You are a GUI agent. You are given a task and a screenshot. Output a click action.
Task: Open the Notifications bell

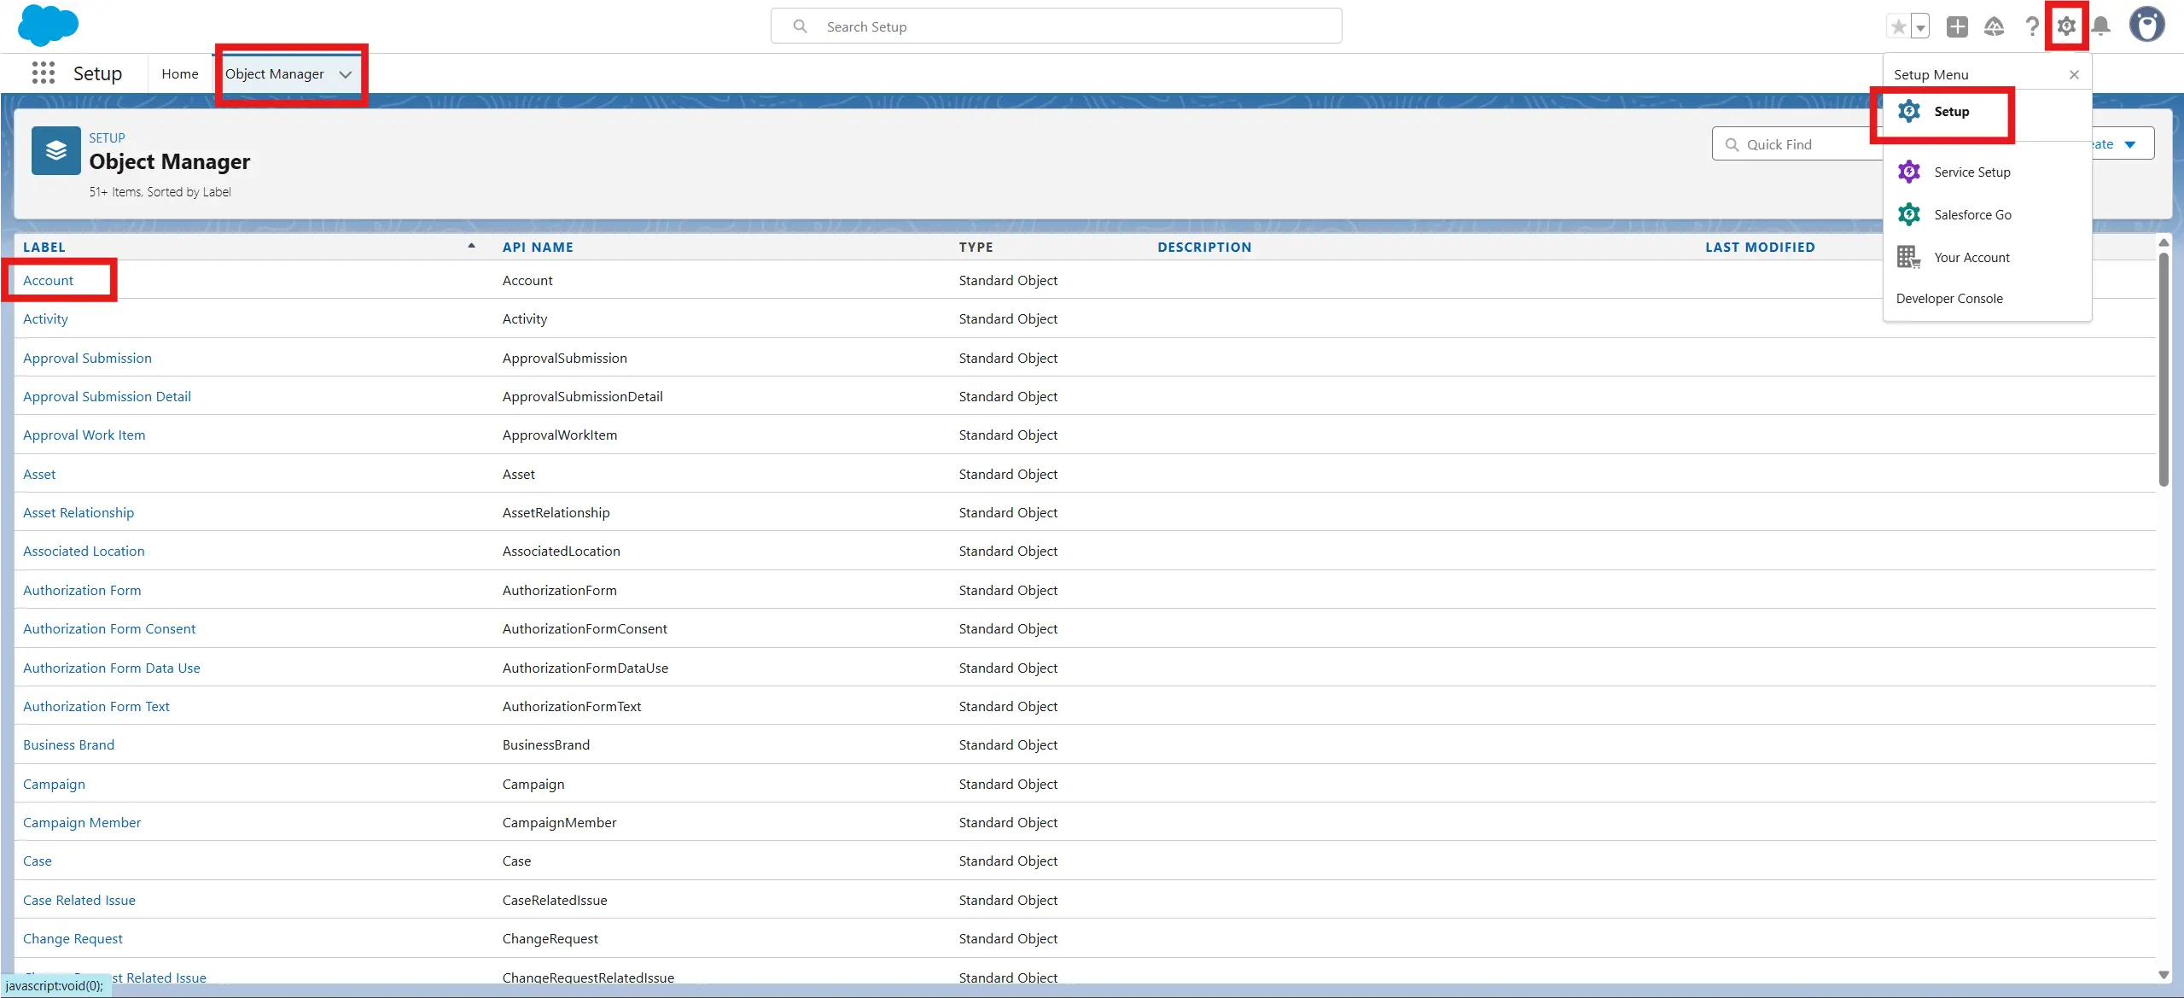point(2101,26)
